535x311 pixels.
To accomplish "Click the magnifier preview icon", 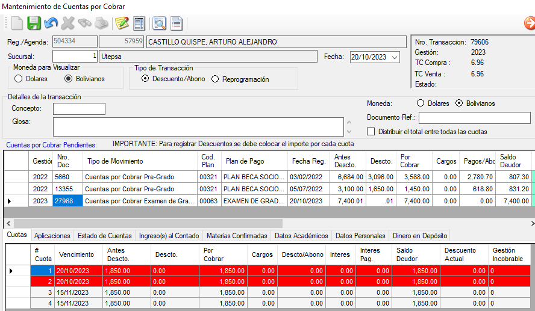I will [x=159, y=23].
